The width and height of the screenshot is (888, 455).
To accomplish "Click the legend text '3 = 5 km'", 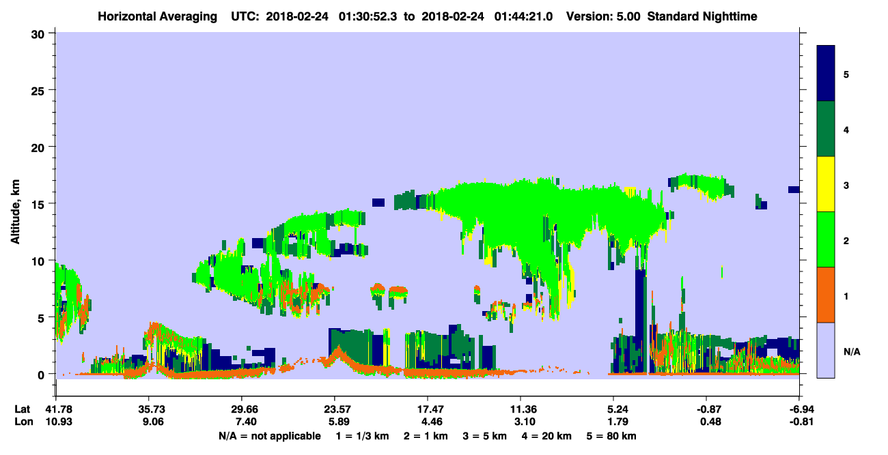I will point(484,436).
